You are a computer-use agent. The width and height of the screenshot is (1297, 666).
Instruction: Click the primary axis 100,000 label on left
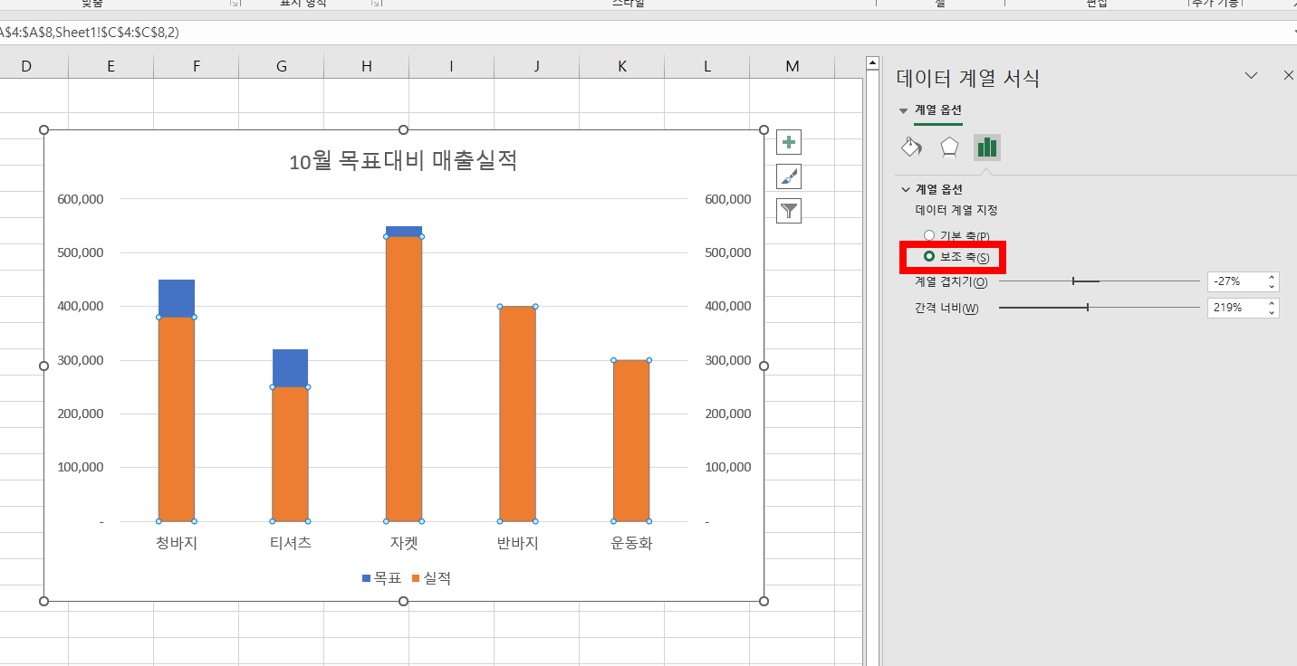point(80,468)
